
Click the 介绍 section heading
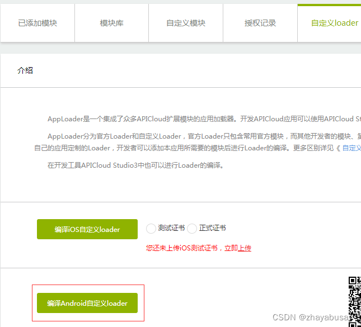(x=25, y=70)
